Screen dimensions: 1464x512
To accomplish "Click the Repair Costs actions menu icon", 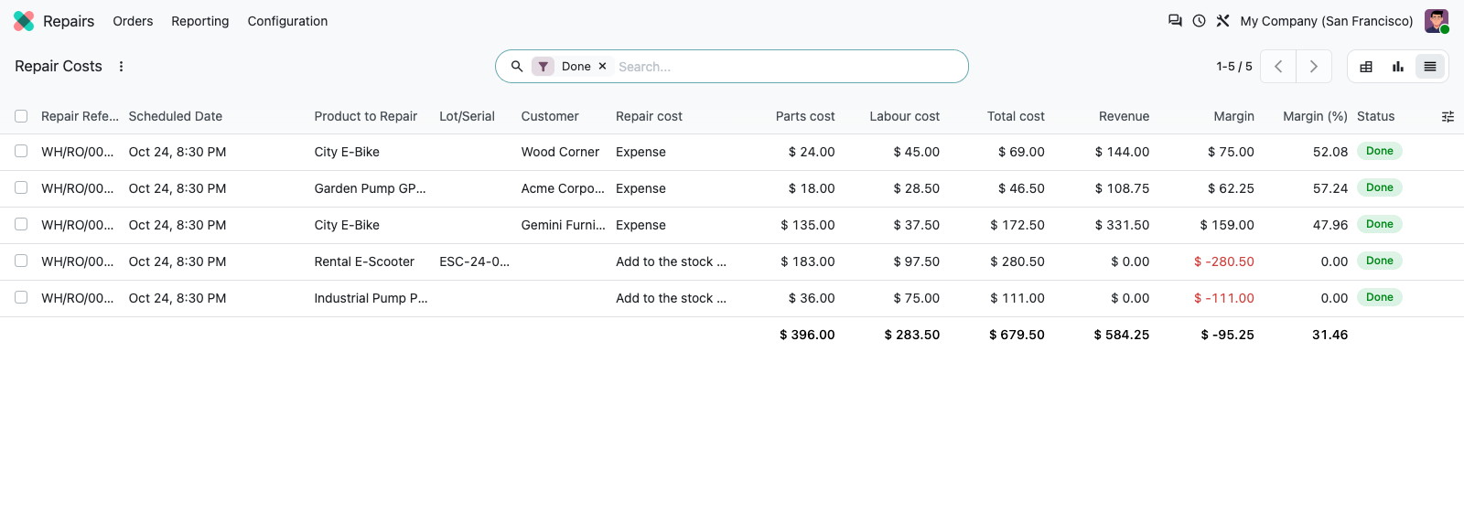I will tap(121, 66).
